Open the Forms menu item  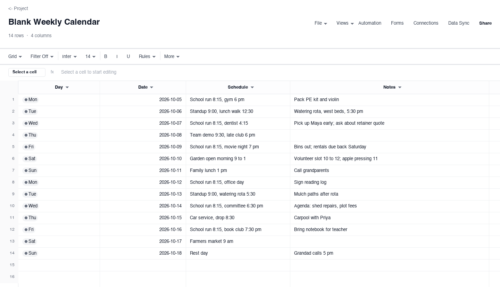[397, 23]
